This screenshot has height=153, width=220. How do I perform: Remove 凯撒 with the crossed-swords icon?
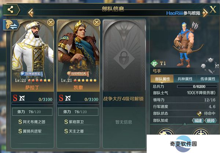[97, 22]
